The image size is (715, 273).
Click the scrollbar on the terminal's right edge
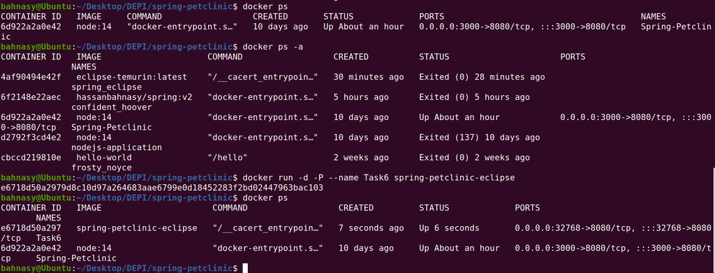click(x=713, y=220)
